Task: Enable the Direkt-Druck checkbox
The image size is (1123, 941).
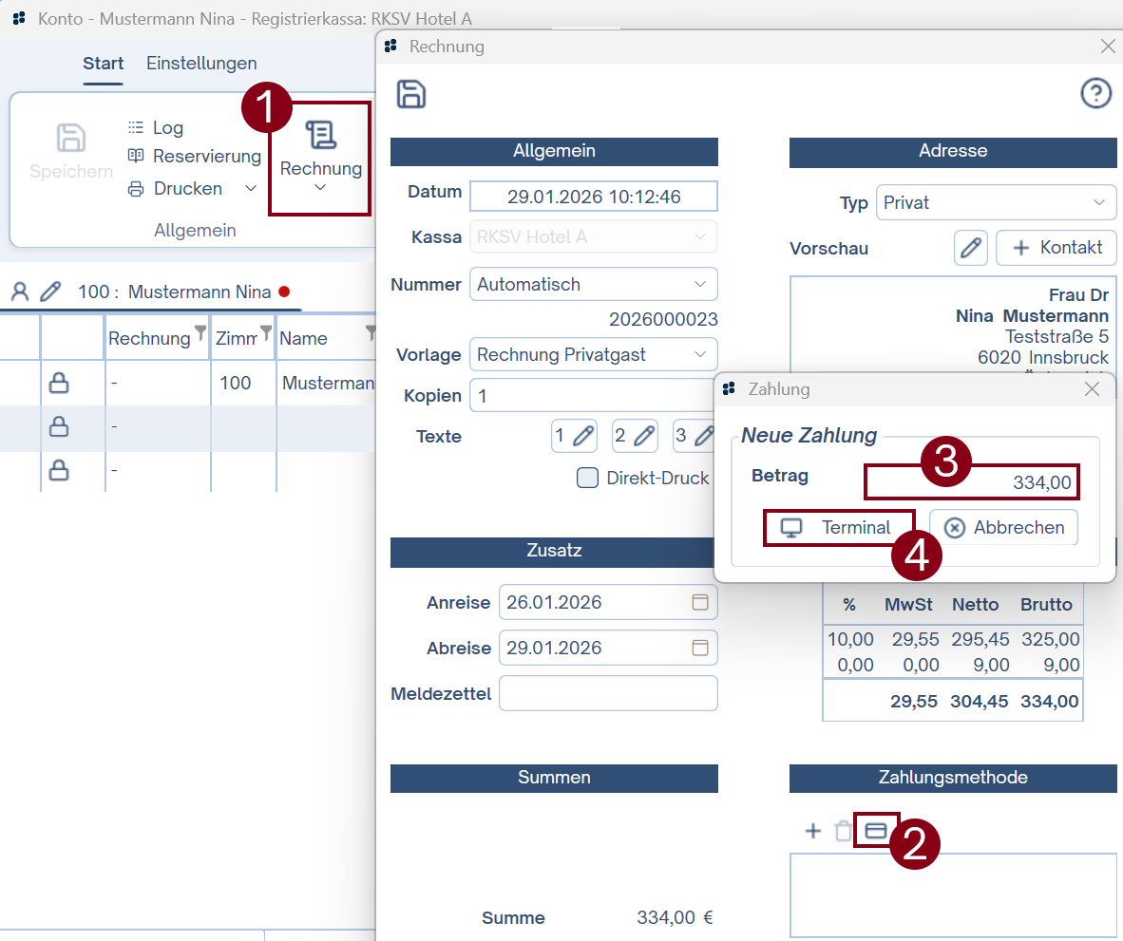Action: tap(587, 478)
